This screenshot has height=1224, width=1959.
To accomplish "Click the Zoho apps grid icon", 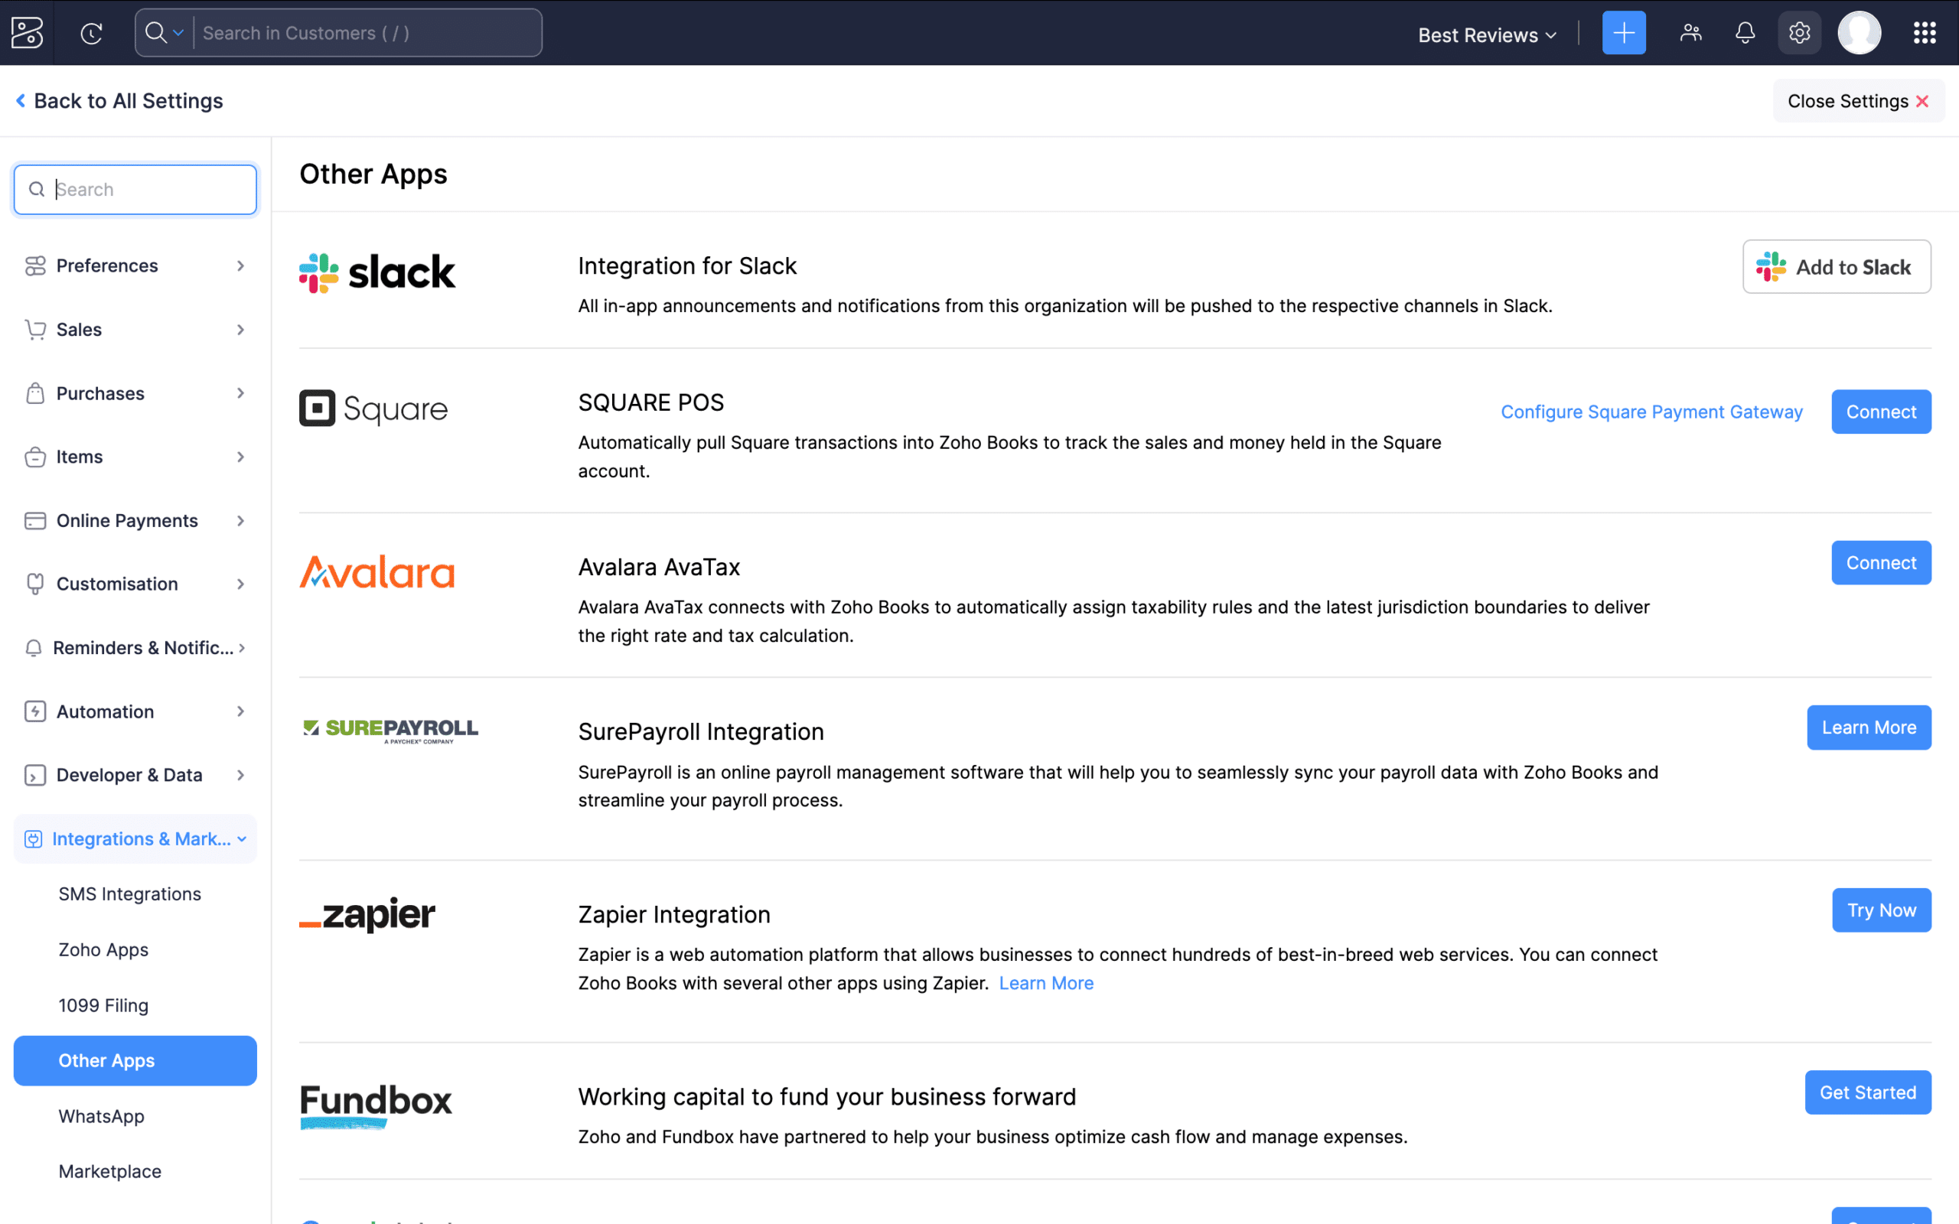I will (x=1925, y=32).
